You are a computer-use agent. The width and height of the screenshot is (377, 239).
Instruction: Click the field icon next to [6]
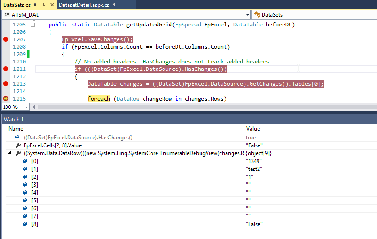coord(25,208)
